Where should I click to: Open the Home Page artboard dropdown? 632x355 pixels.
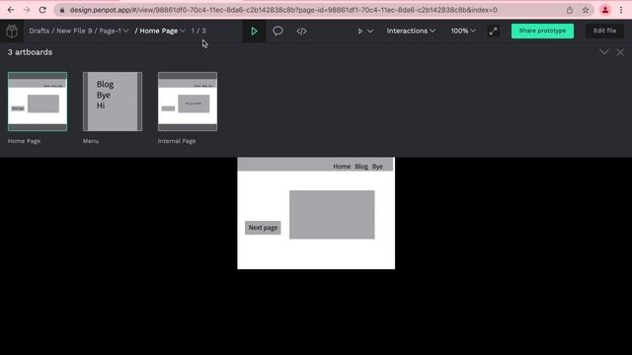[160, 31]
